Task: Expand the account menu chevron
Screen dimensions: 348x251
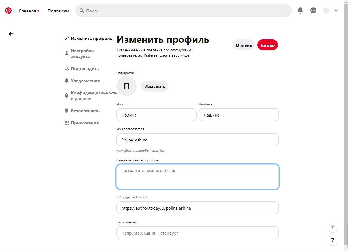Action: 336,11
